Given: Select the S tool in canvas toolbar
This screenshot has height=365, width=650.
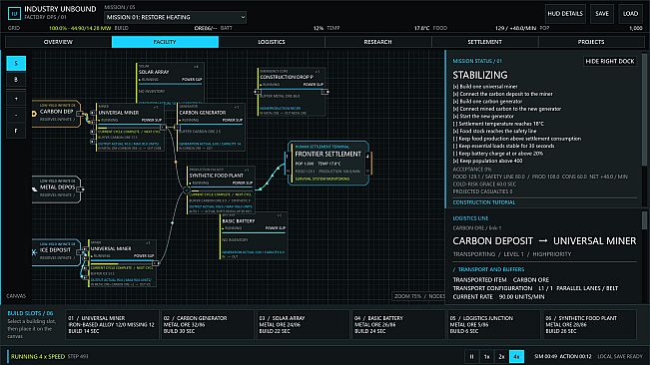Looking at the screenshot, I should 16,63.
